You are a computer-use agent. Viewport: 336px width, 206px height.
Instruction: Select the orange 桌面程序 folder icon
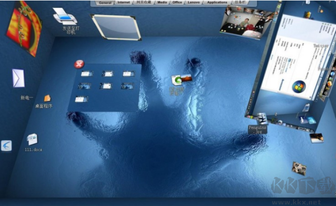point(47,98)
